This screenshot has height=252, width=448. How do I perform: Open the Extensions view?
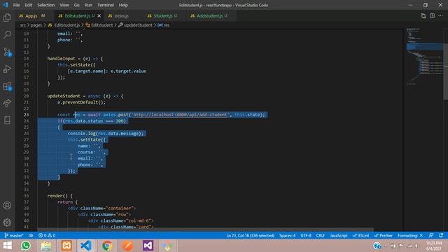[7, 86]
